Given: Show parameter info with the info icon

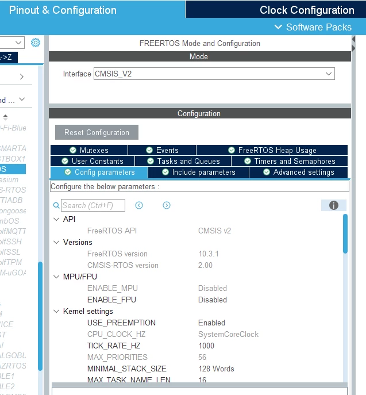Looking at the screenshot, I should pyautogui.click(x=333, y=205).
